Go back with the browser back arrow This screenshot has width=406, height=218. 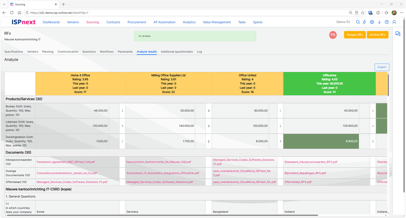click(4, 13)
